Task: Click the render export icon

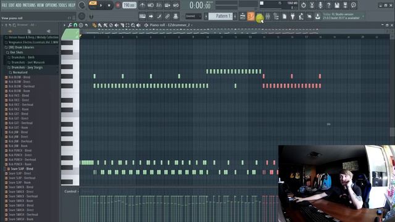Action: click(x=345, y=5)
